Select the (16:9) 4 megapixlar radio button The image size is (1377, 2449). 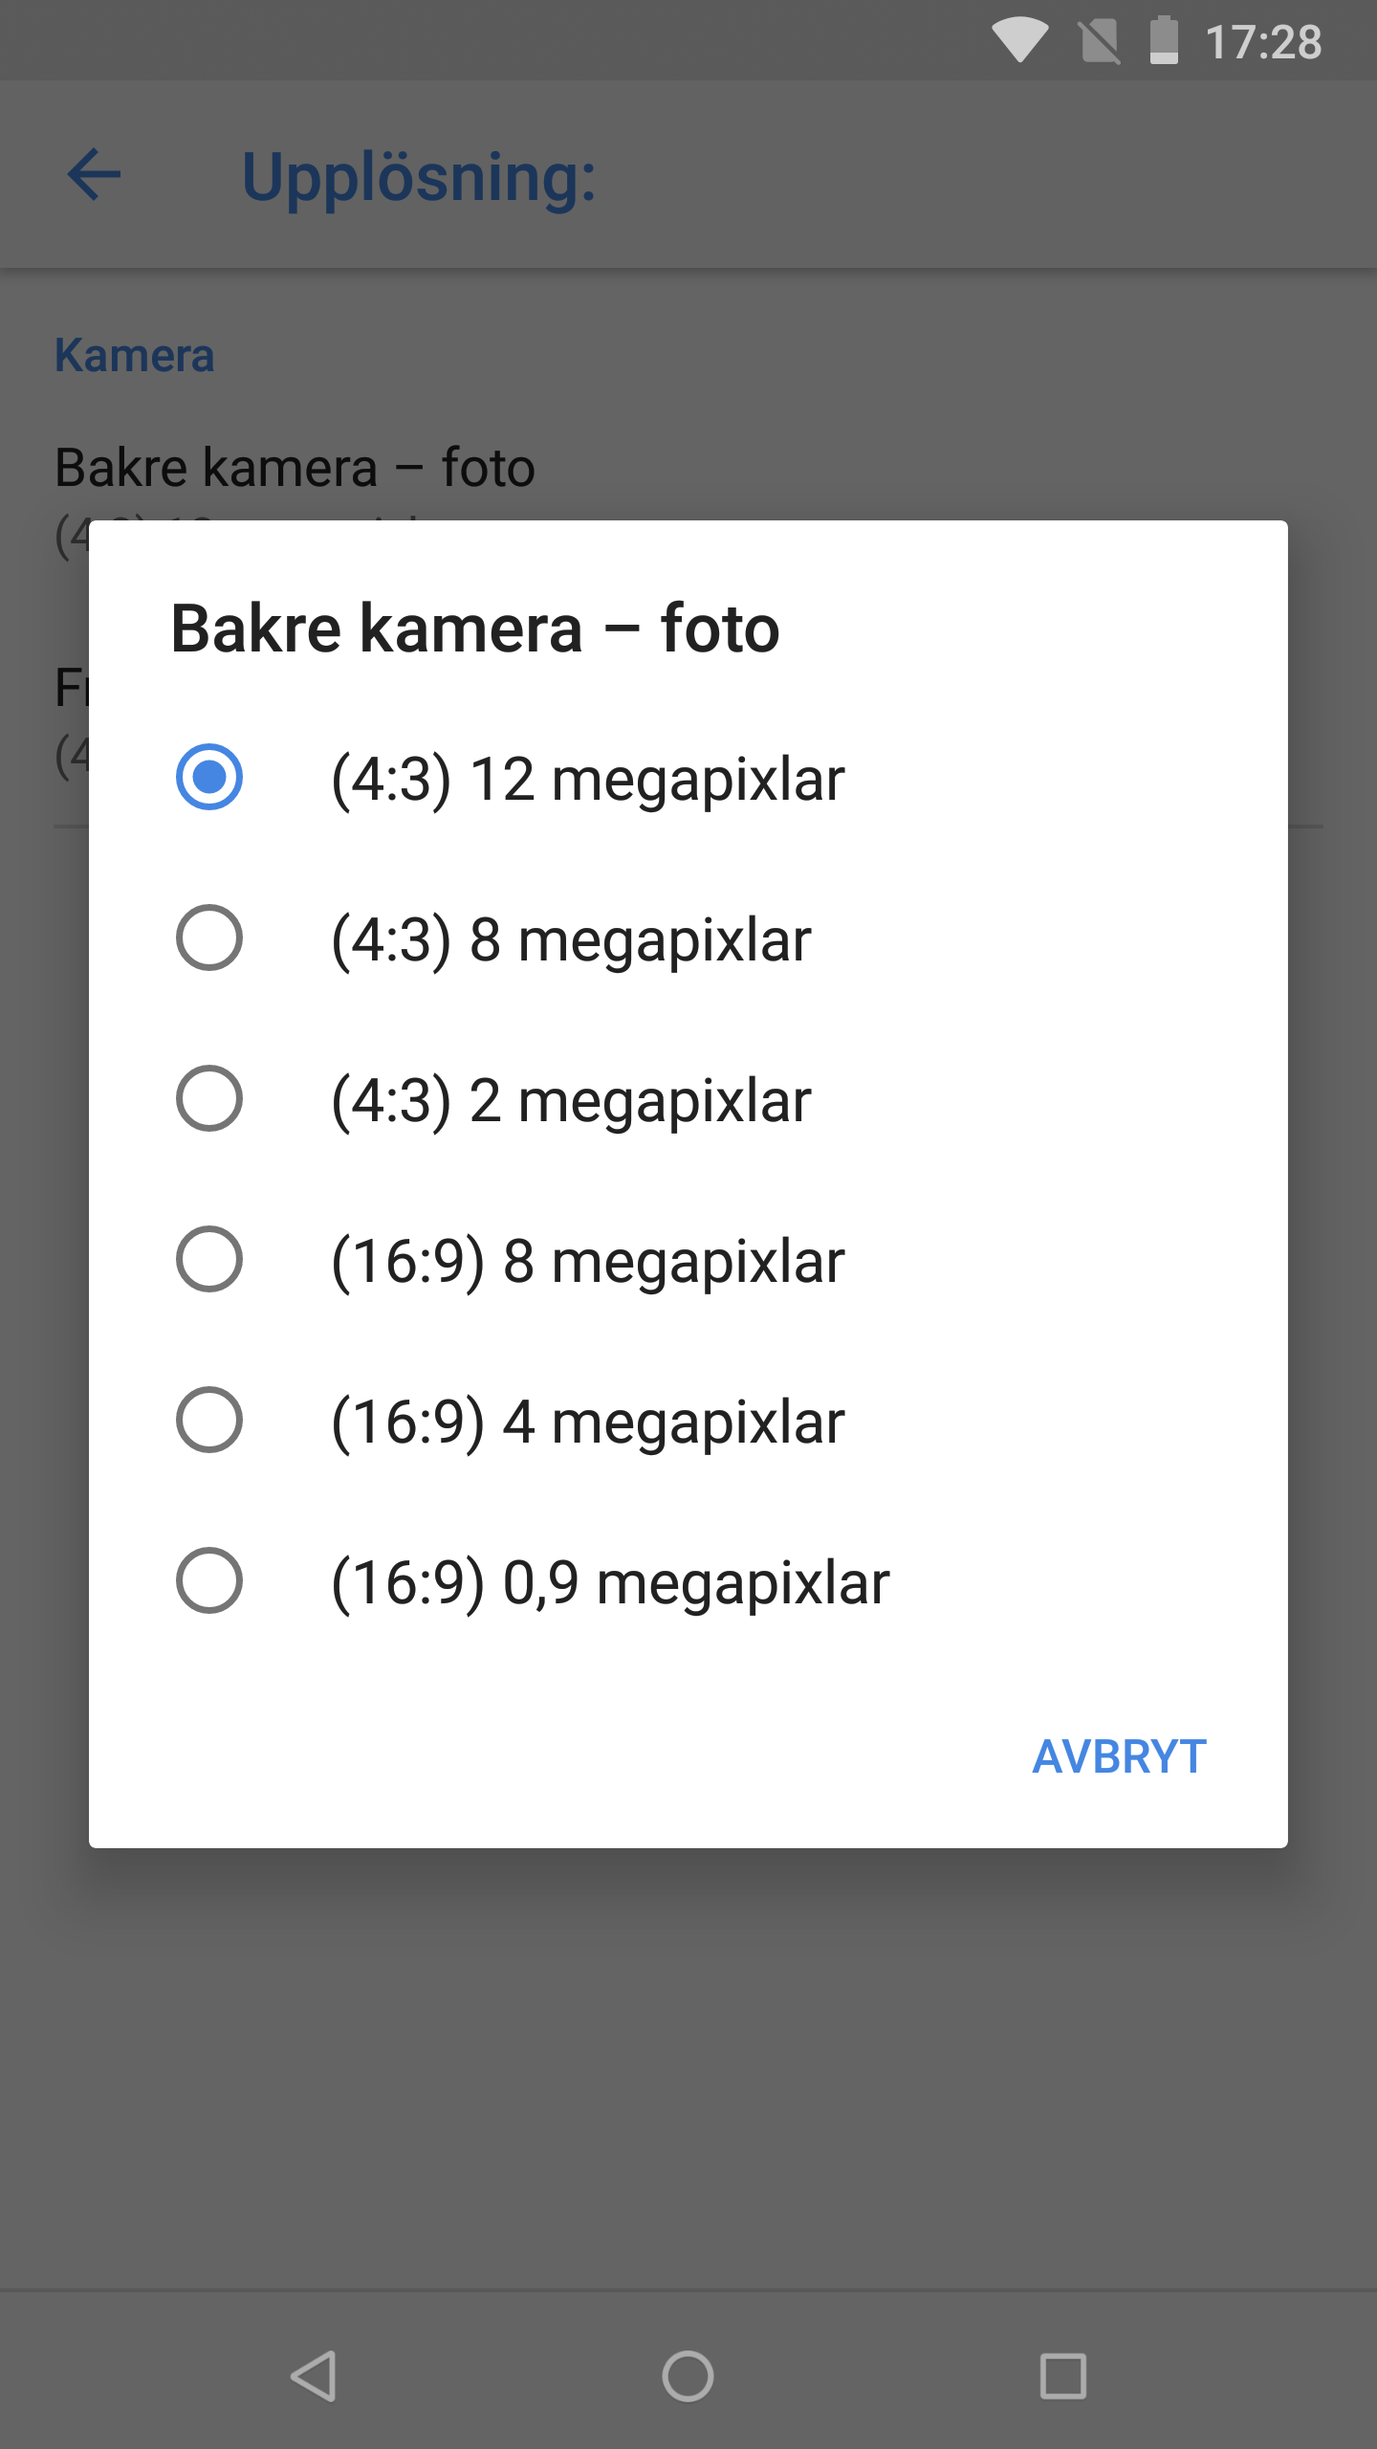pos(209,1420)
